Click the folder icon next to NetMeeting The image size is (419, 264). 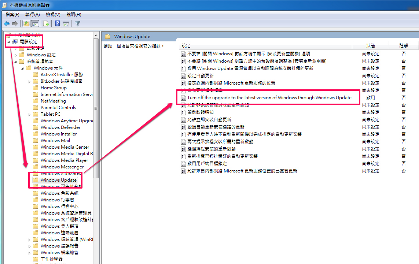point(36,101)
